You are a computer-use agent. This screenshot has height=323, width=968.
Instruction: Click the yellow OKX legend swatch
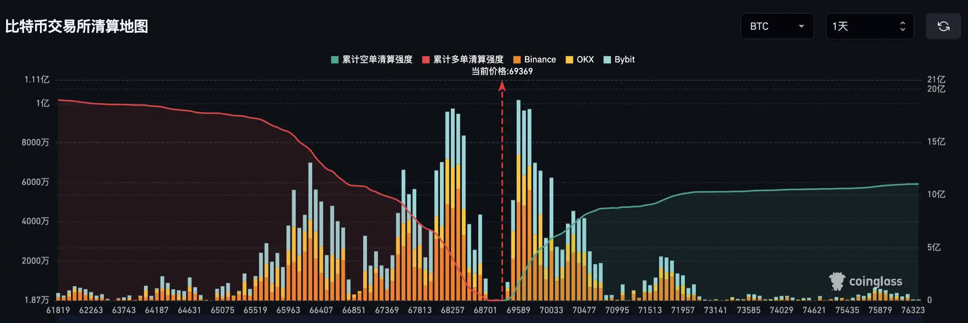[x=569, y=60]
